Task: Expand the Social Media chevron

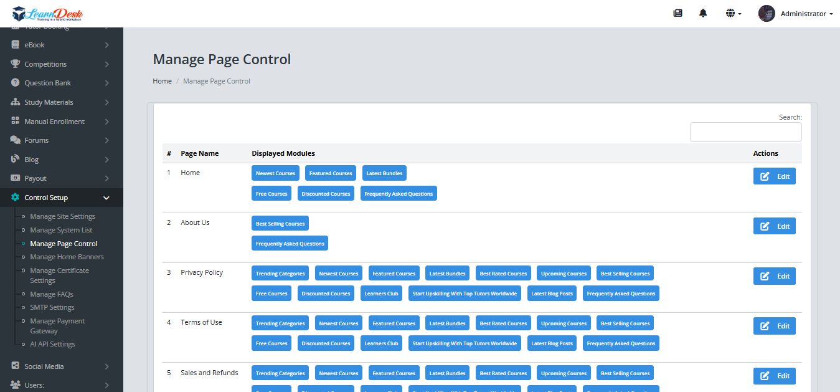Action: [x=107, y=366]
